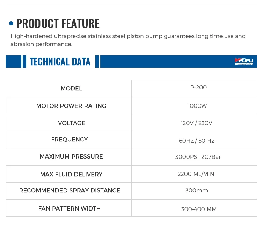This screenshot has width=262, height=228.
Task: Select the PRODUCT FEATURE heading
Action: (58, 24)
